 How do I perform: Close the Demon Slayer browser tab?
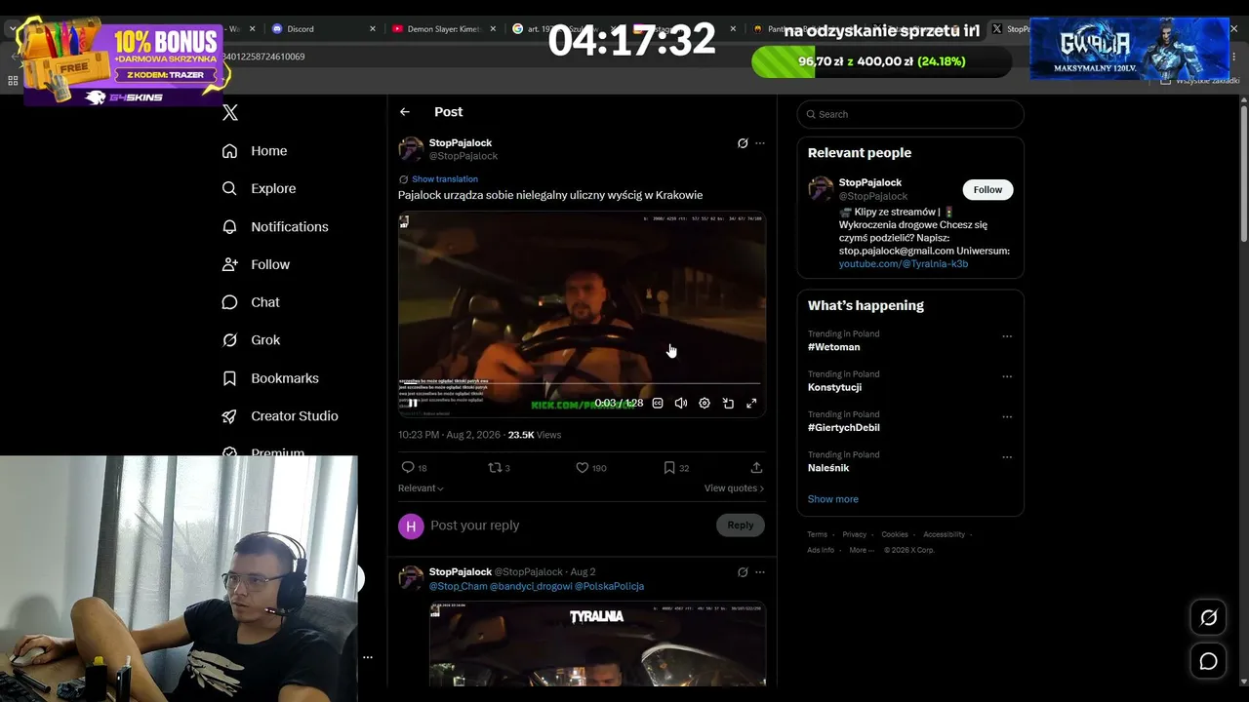click(x=493, y=29)
